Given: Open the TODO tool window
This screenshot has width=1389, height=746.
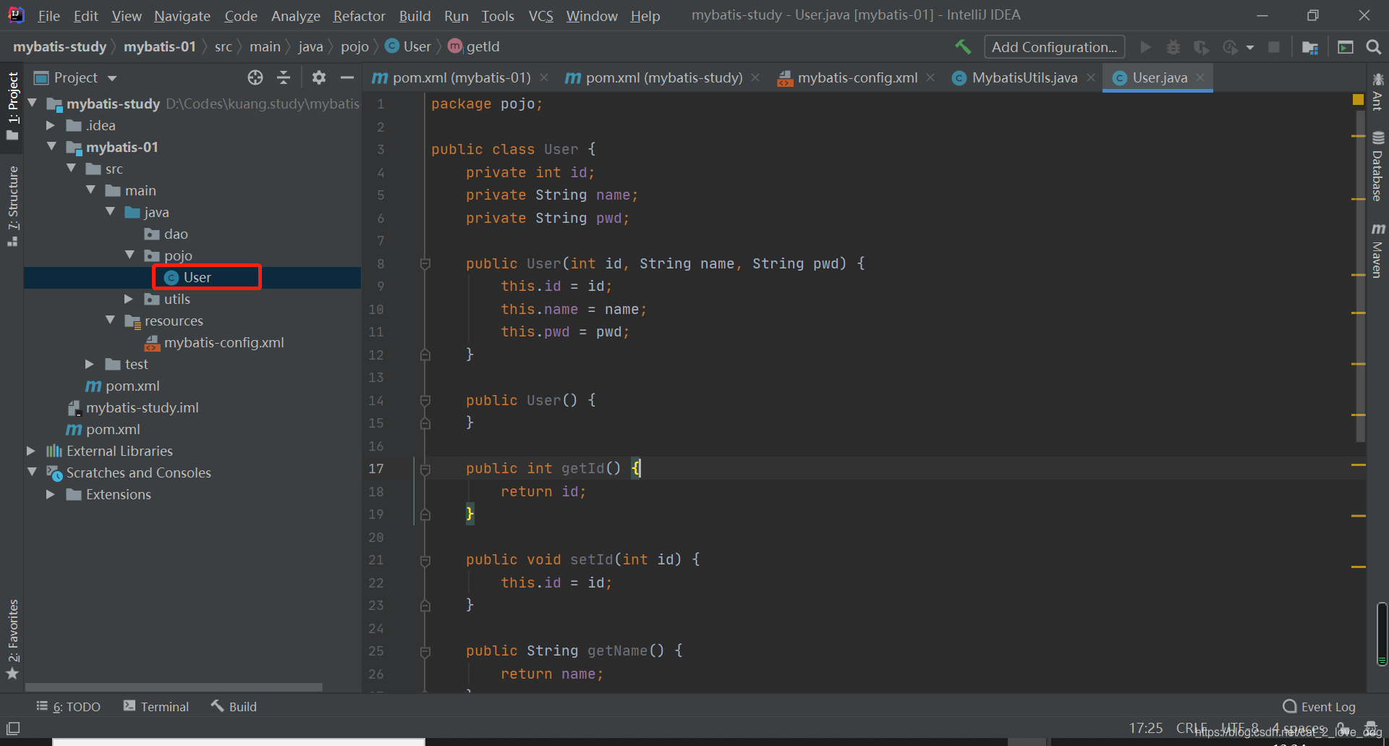Looking at the screenshot, I should click(68, 706).
